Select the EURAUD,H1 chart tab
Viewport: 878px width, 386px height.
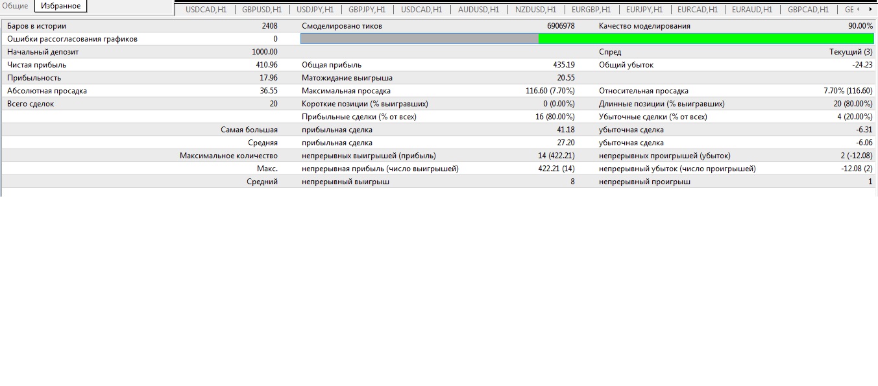click(x=752, y=10)
